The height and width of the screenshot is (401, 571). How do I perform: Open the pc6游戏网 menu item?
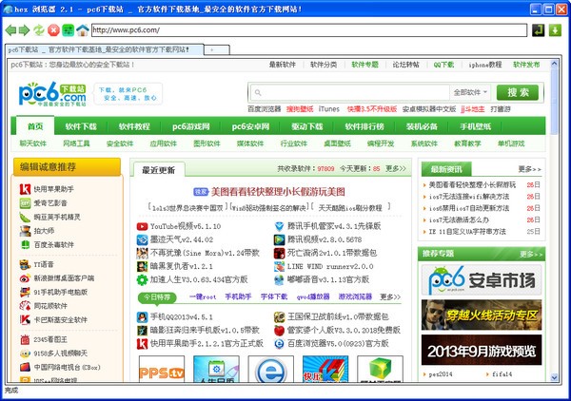(x=191, y=126)
